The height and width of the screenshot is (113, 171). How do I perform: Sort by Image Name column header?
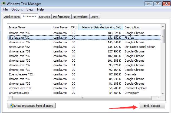click(x=29, y=27)
